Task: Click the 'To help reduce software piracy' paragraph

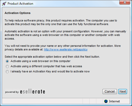Action: (x=61, y=22)
